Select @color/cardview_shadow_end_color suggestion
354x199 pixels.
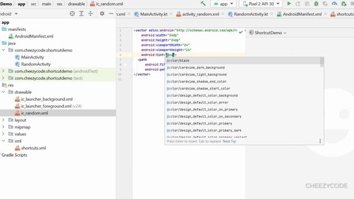pyautogui.click(x=243, y=81)
